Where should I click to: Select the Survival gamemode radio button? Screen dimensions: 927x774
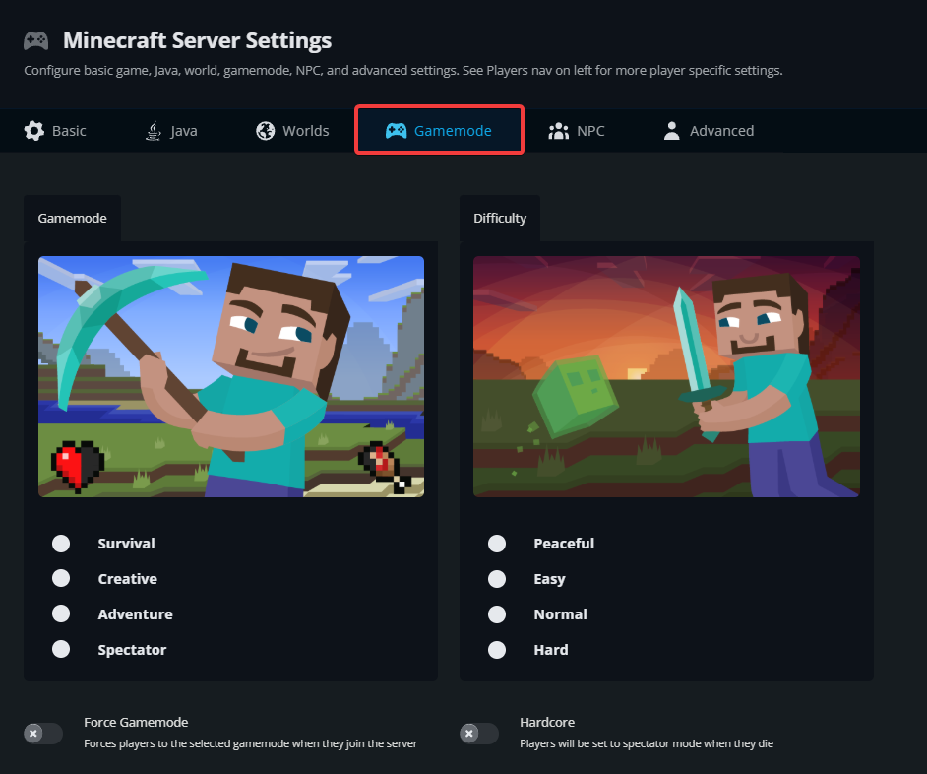point(61,543)
